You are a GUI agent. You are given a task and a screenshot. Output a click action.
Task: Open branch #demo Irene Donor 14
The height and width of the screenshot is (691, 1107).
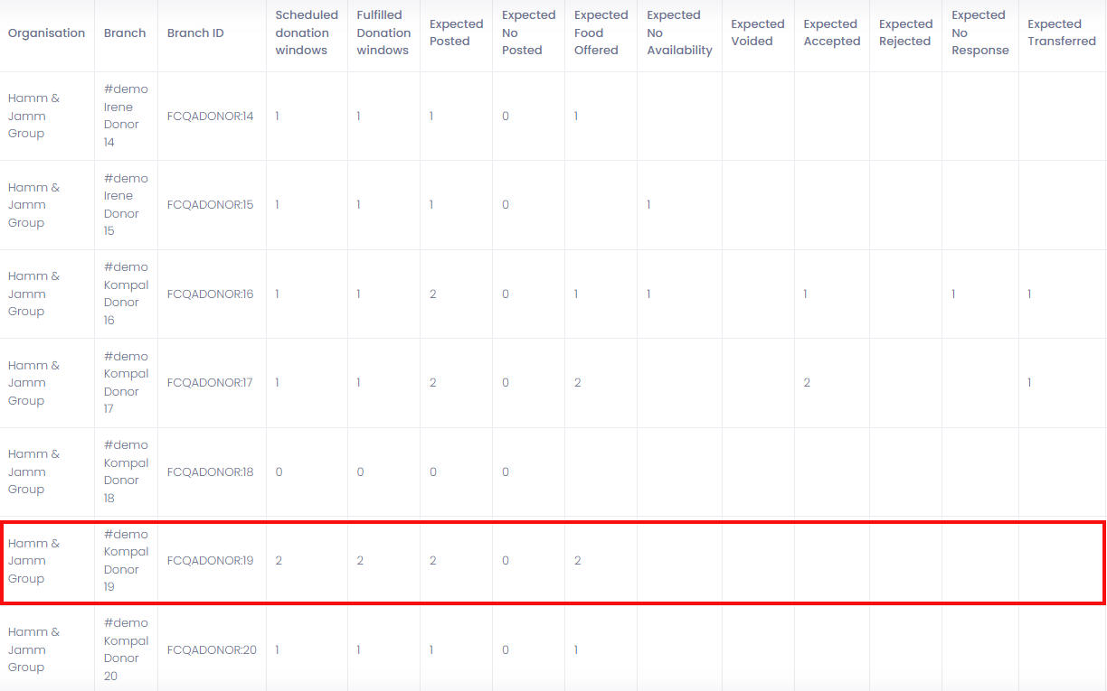(126, 116)
